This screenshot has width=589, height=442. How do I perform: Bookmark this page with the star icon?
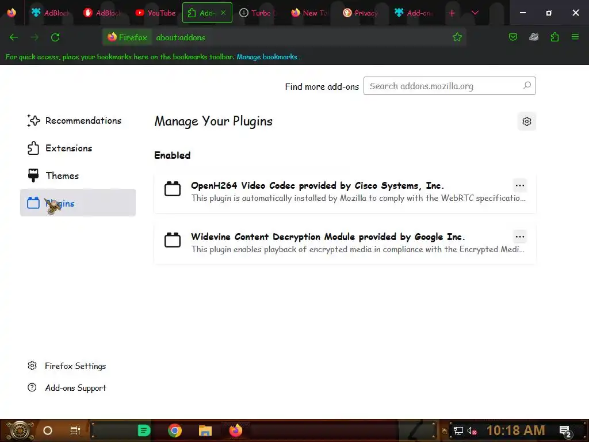(x=457, y=37)
